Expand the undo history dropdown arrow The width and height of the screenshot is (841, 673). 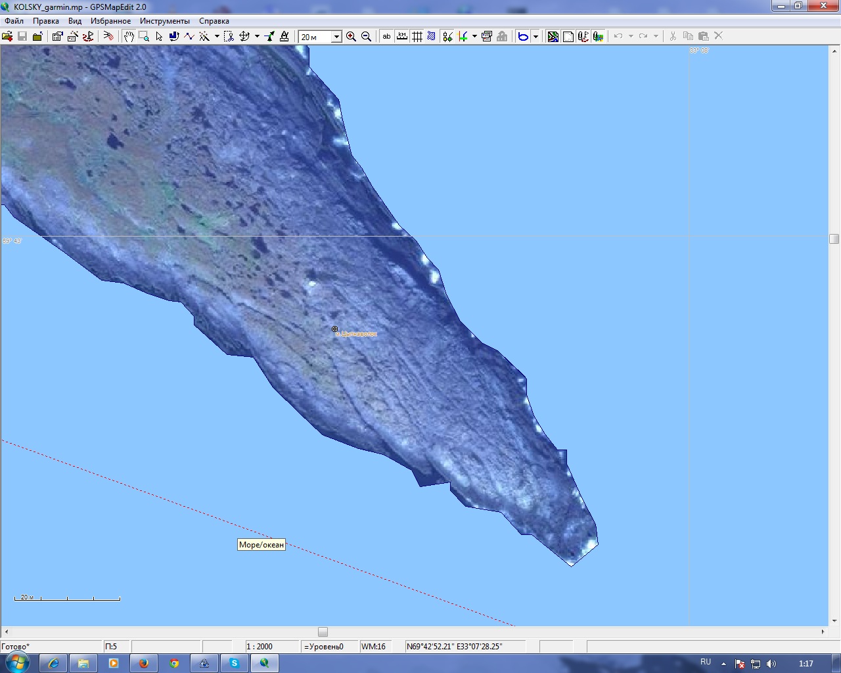click(x=631, y=37)
